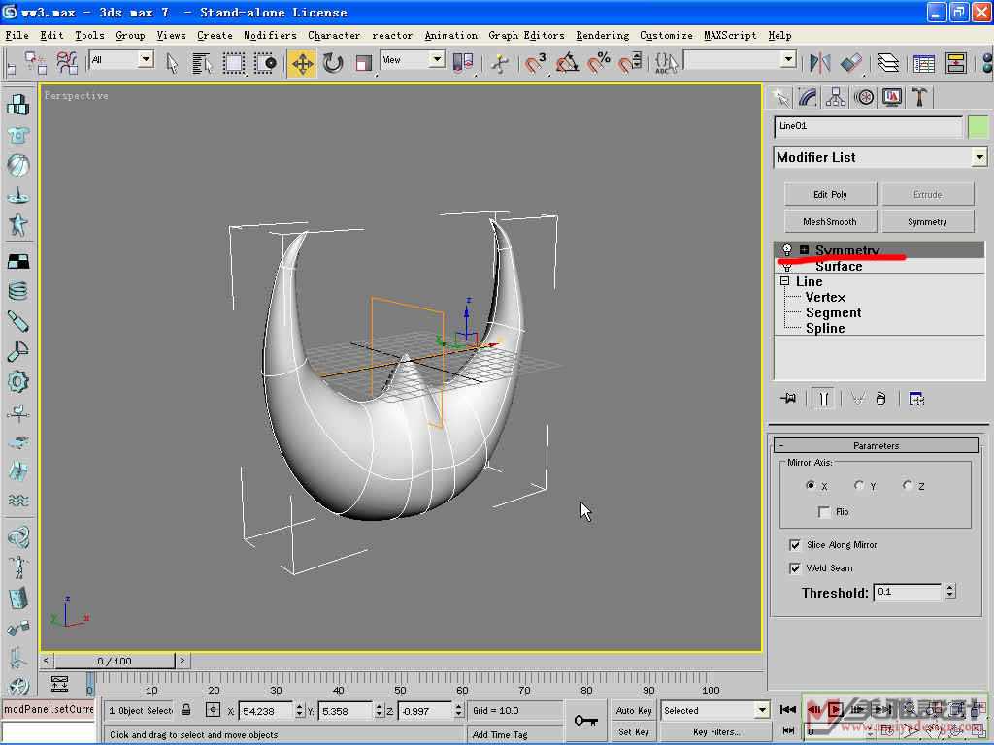Click the time slider 0 / 100
This screenshot has width=994, height=745.
(115, 661)
